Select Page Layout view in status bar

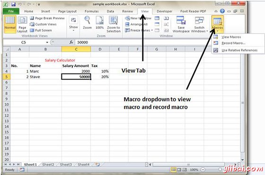pyautogui.click(x=179, y=170)
